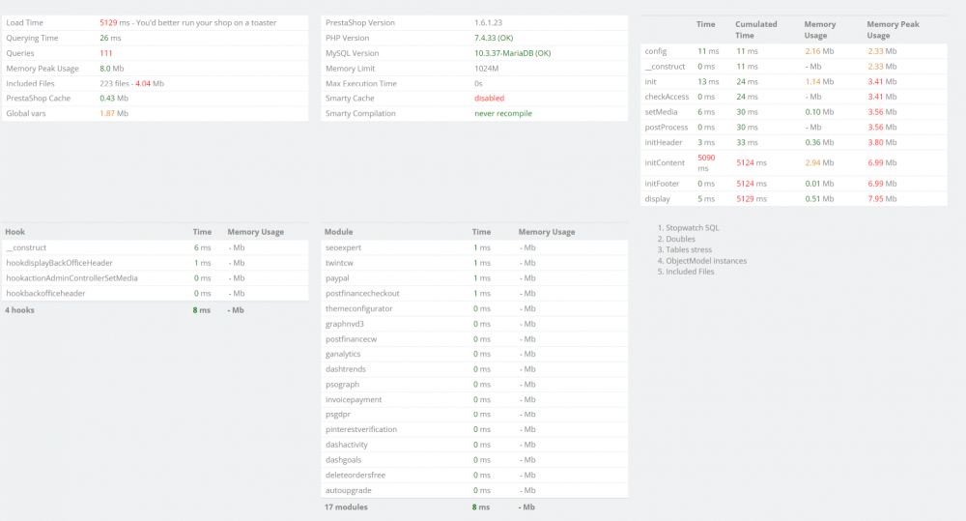Click the checkAccess row label
The width and height of the screenshot is (966, 521).
[x=667, y=97]
